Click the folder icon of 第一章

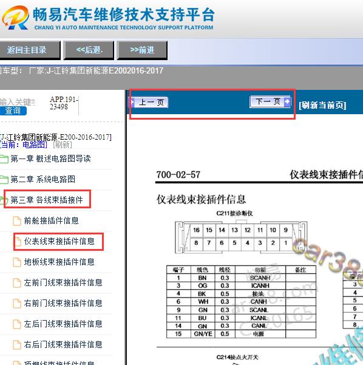[x=4, y=159]
